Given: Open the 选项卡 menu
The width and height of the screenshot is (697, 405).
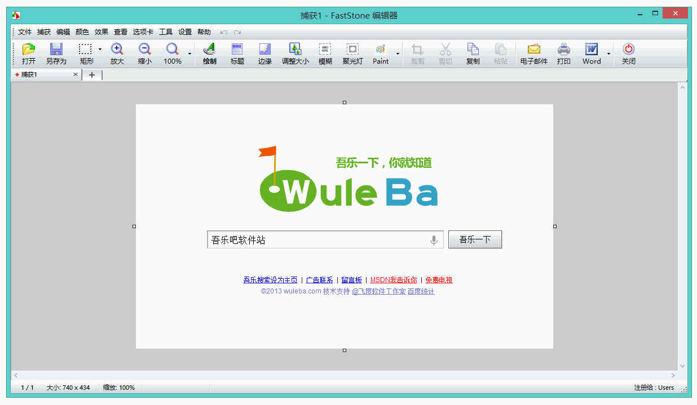Looking at the screenshot, I should pos(143,32).
